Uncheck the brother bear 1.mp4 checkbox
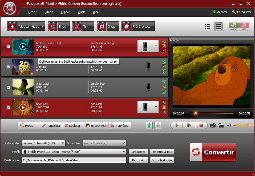Image resolution: width=255 pixels, height=176 pixels. point(8,47)
